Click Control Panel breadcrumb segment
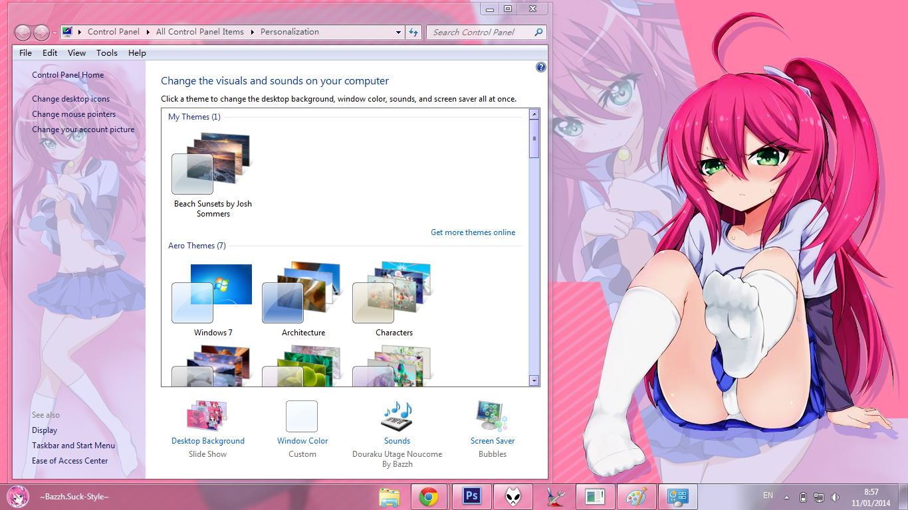Image resolution: width=908 pixels, height=510 pixels. pyautogui.click(x=114, y=32)
